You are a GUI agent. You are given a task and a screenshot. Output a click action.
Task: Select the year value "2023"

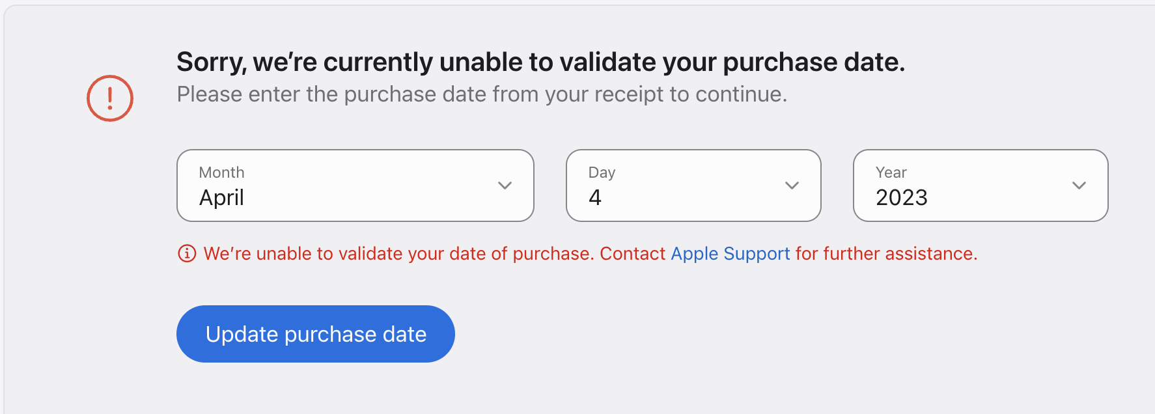pyautogui.click(x=902, y=197)
